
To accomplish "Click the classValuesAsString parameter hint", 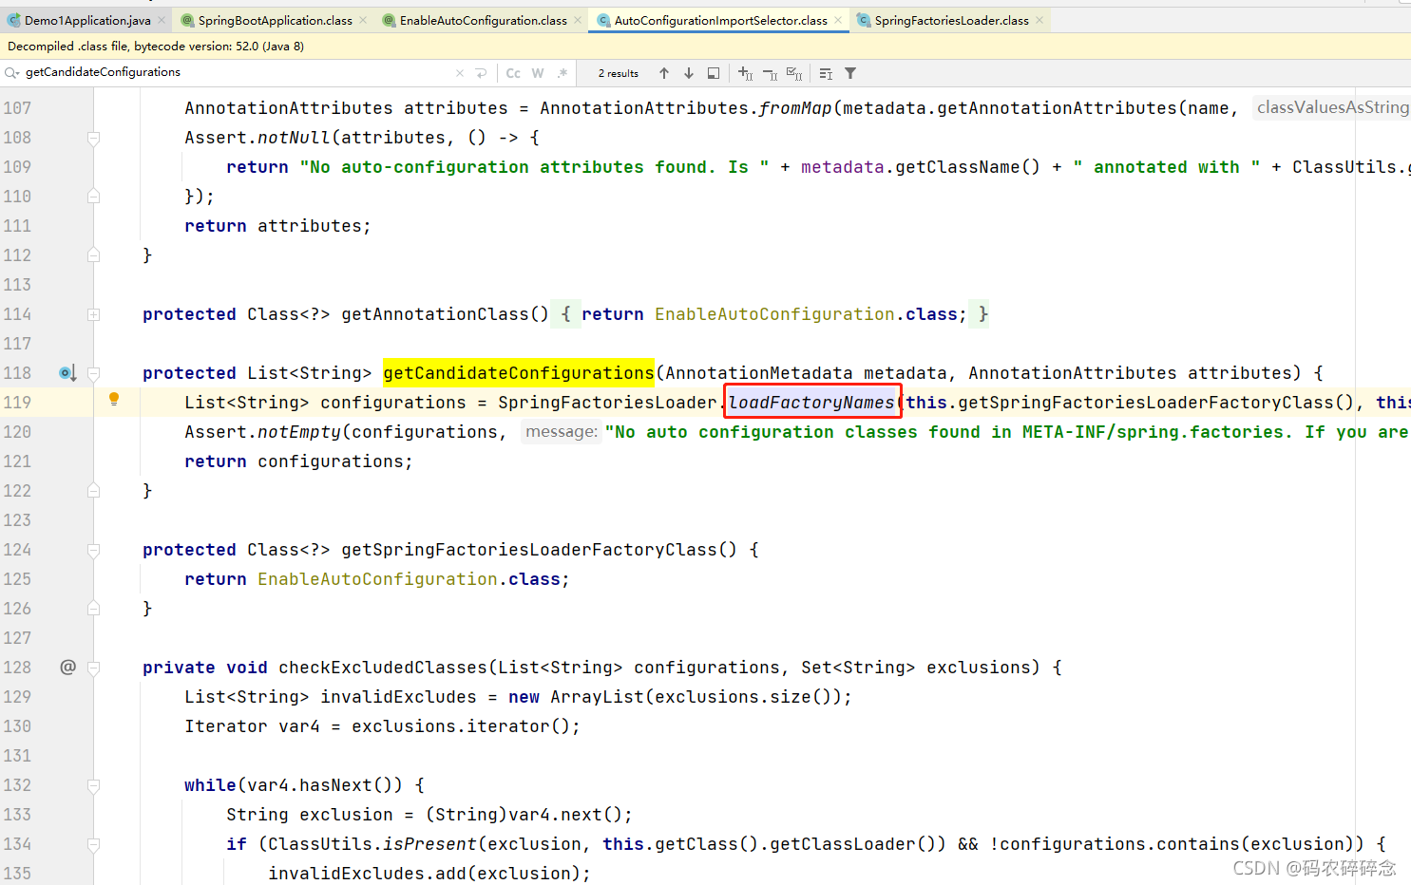I will pyautogui.click(x=1332, y=107).
